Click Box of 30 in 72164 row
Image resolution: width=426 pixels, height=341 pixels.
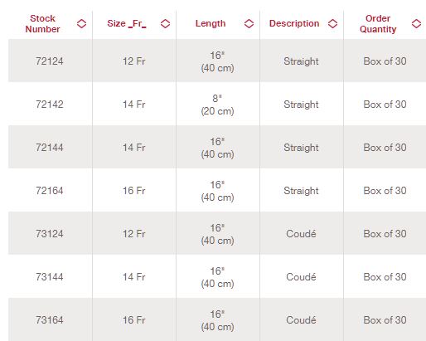tap(385, 191)
